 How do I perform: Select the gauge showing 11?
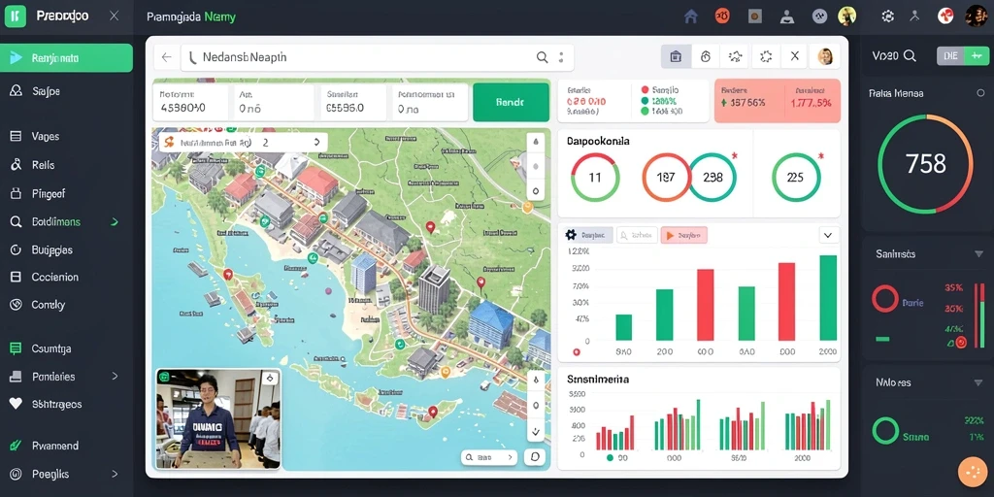pyautogui.click(x=595, y=178)
